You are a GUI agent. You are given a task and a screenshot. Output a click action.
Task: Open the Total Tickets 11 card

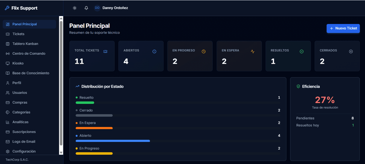(92, 56)
